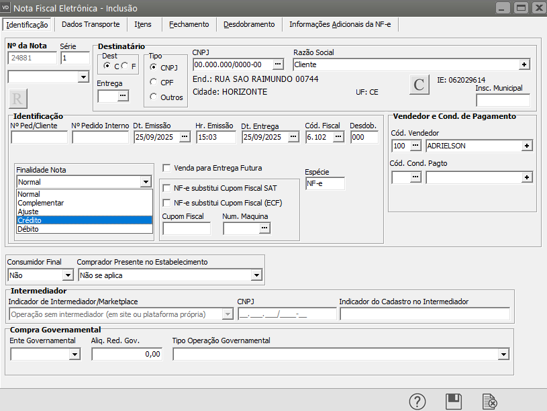
Task: Open Informações Adicionais da NF-e tab
Action: click(340, 24)
